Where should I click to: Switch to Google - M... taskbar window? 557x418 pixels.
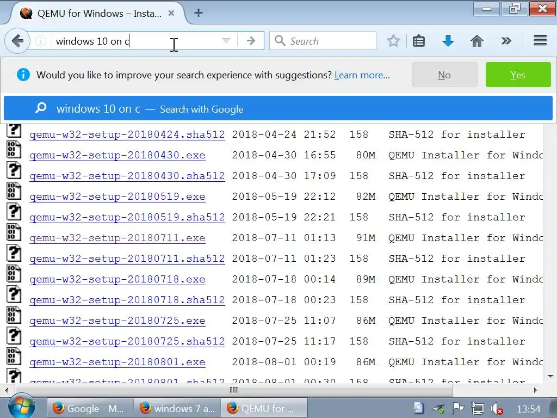pyautogui.click(x=90, y=408)
